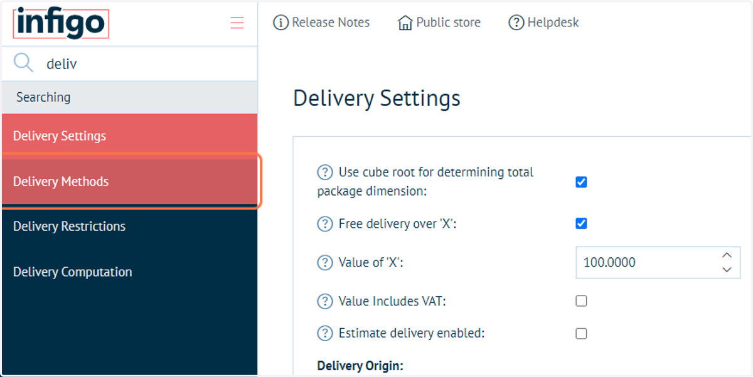
Task: Show help icon for Value of 'X'
Action: click(324, 262)
